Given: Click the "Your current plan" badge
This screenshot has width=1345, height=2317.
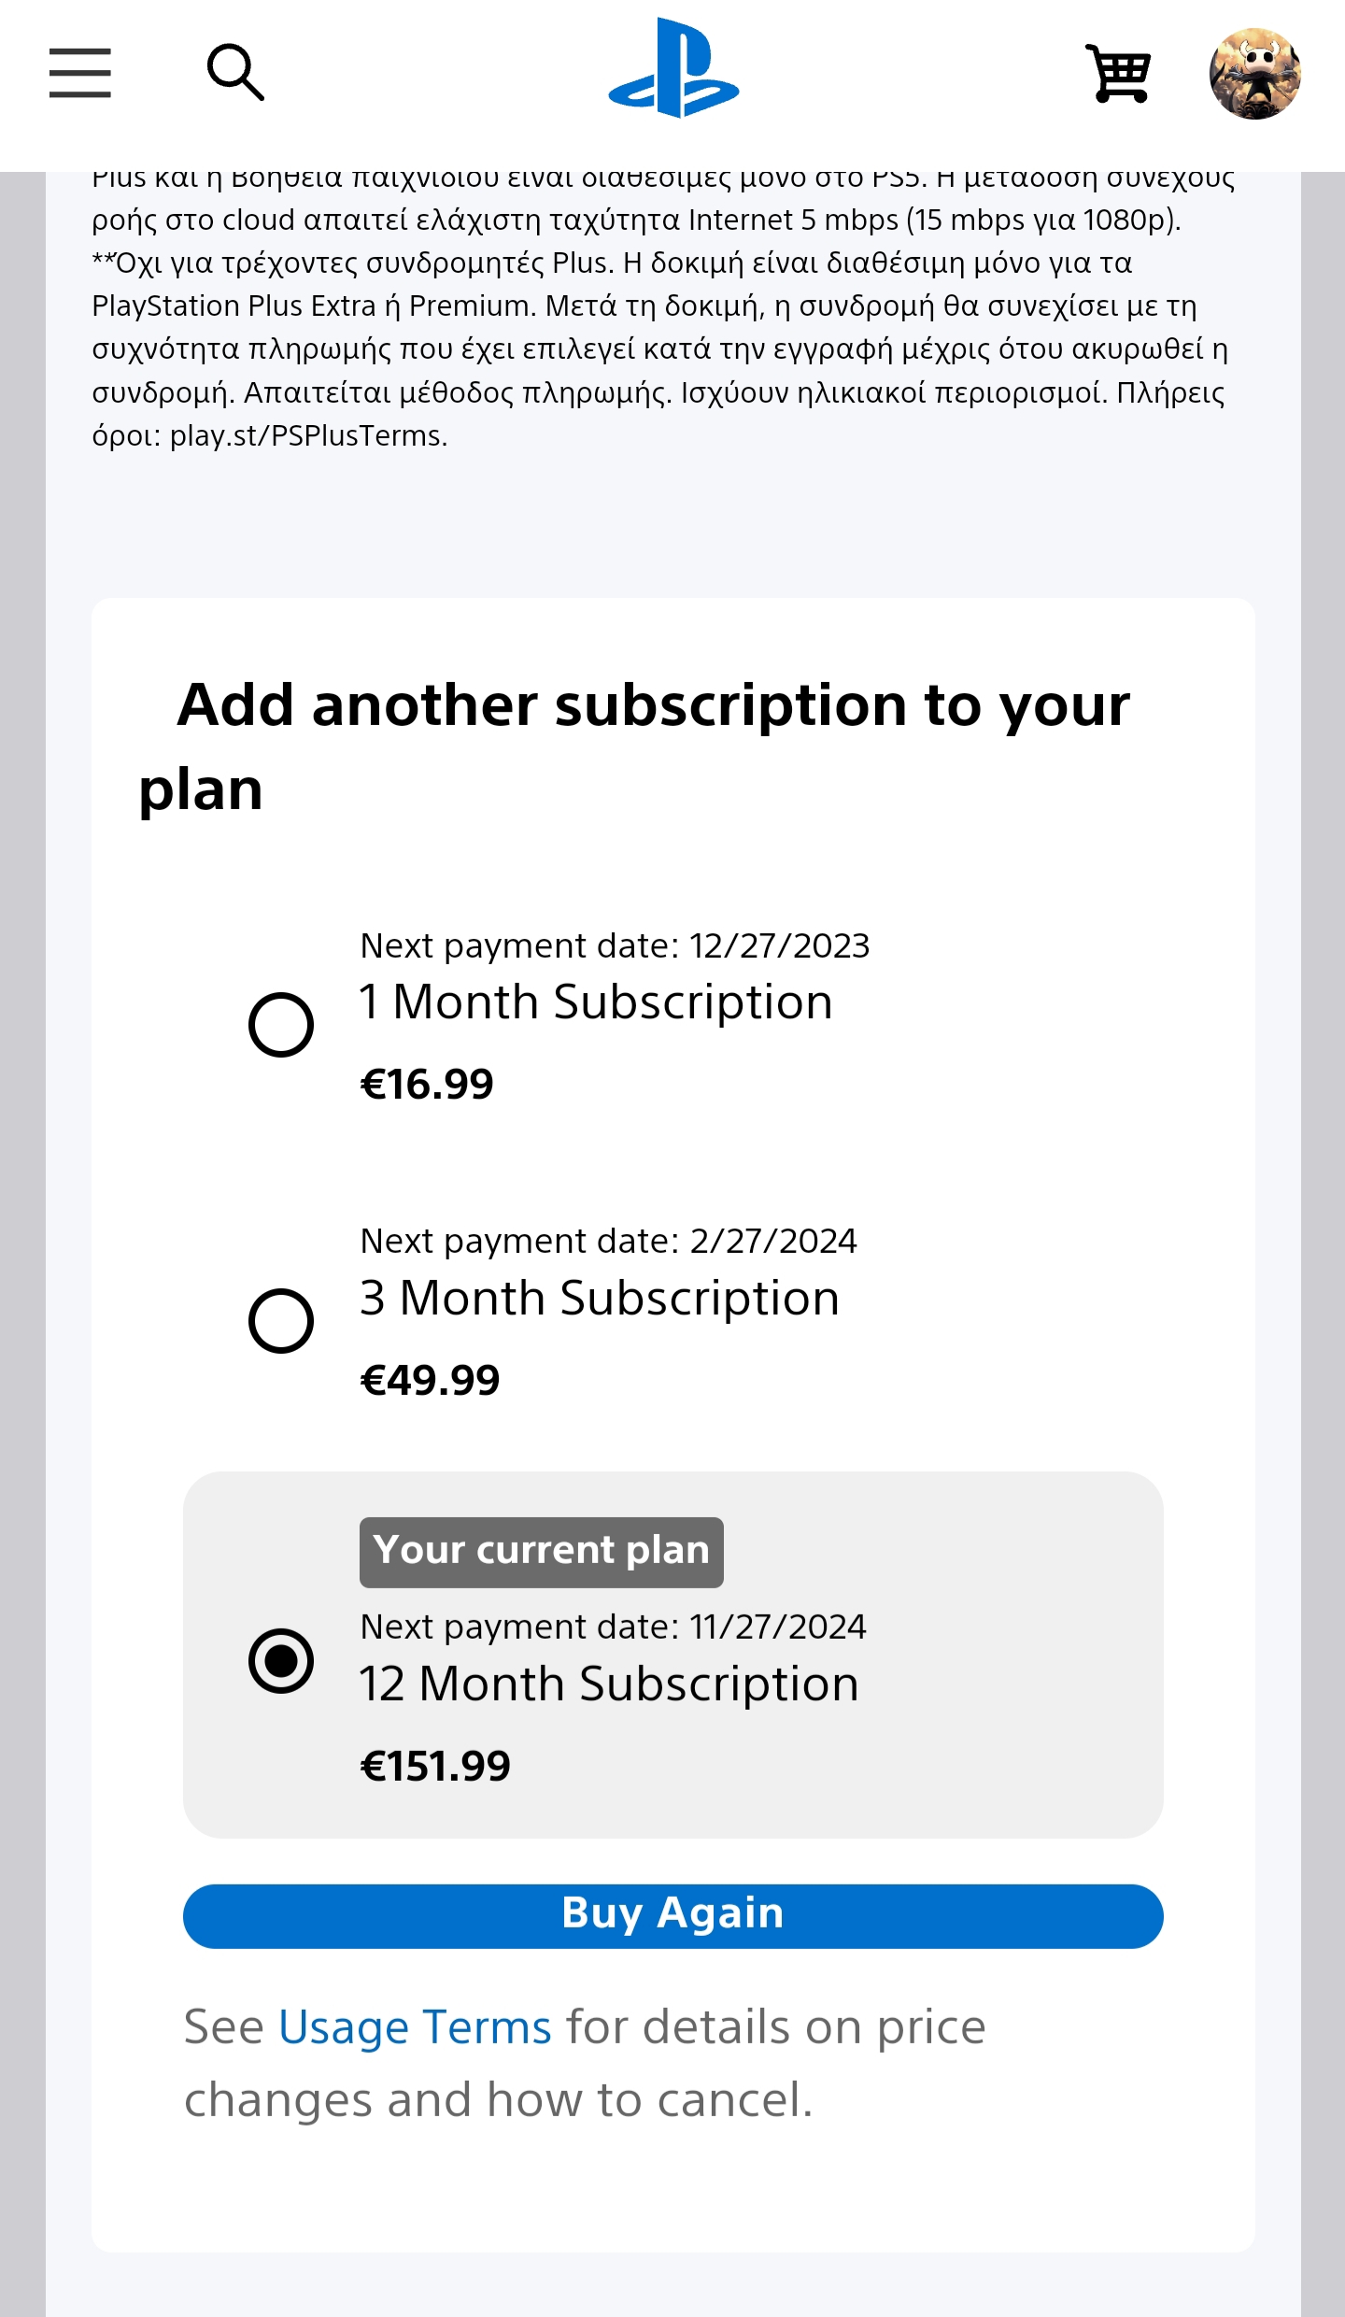Looking at the screenshot, I should [542, 1552].
